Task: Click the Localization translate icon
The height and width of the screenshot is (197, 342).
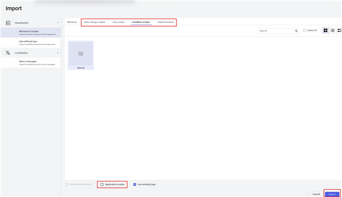Action: click(8, 53)
